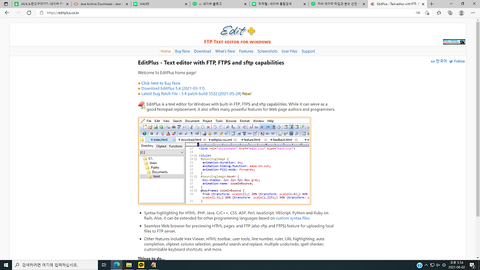Open Latest Bug Patch File link

191,94
